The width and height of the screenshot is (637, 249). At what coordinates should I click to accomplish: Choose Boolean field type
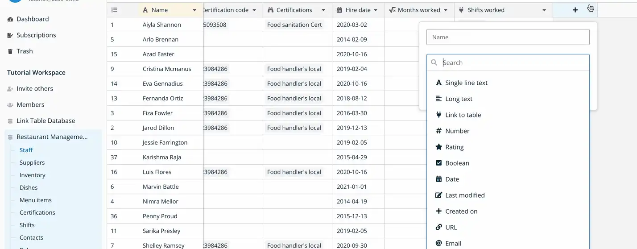pos(508,163)
